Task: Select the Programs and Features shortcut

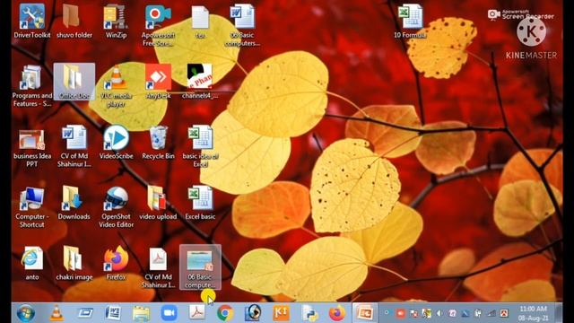Action: tap(32, 86)
